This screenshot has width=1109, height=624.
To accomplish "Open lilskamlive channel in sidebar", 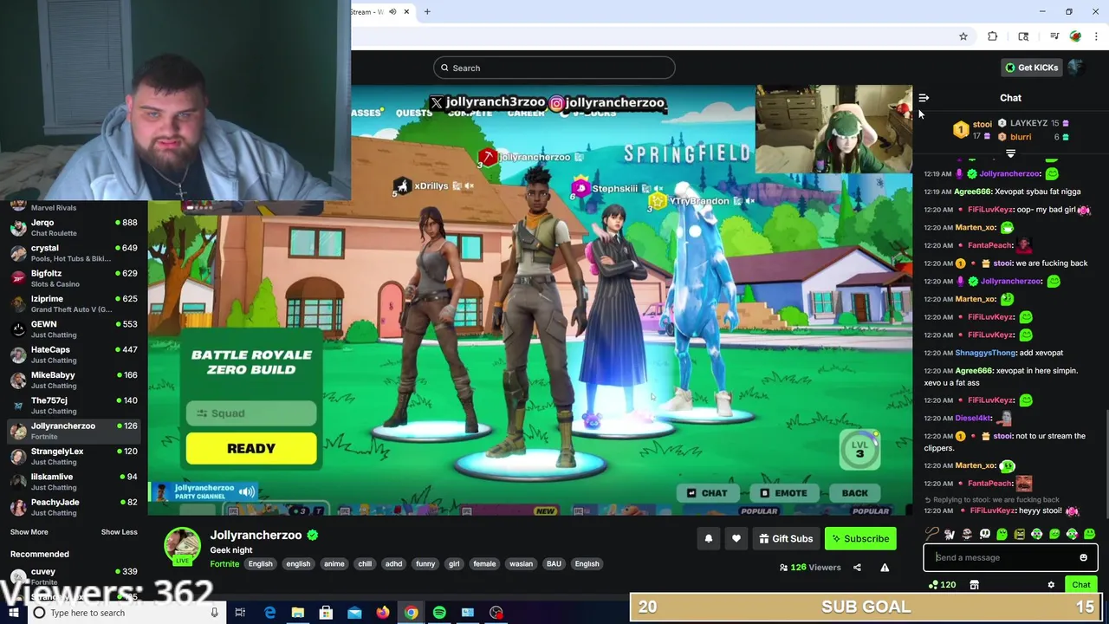I will click(x=73, y=482).
